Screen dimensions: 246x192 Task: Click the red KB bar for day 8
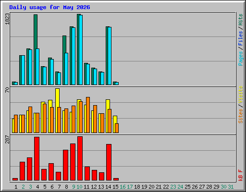pyautogui.click(x=65, y=165)
